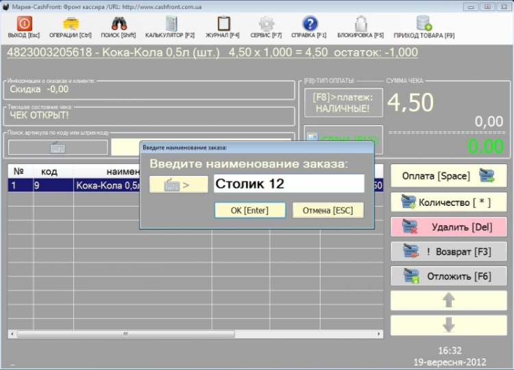Click the application icon in title bar
The image size is (514, 370).
[x=5, y=7]
